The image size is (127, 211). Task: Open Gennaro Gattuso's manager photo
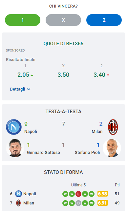(15, 148)
